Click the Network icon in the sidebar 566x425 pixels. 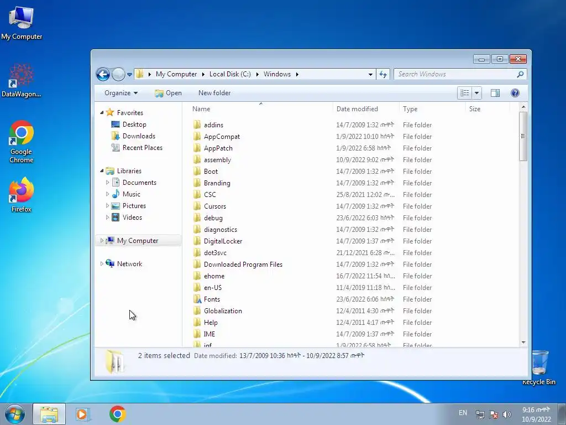(110, 263)
